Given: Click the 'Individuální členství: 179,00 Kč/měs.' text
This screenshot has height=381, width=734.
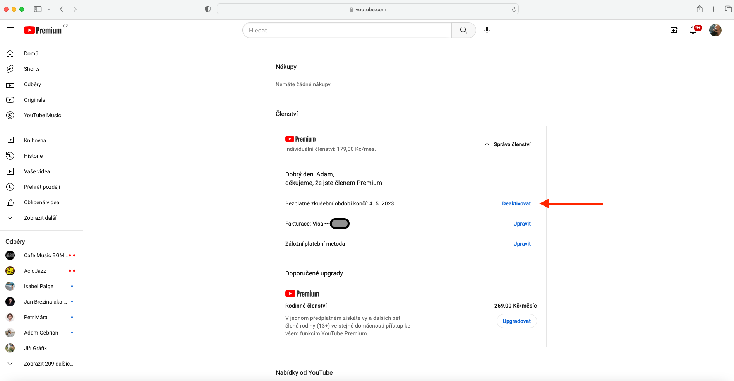Looking at the screenshot, I should pyautogui.click(x=331, y=149).
